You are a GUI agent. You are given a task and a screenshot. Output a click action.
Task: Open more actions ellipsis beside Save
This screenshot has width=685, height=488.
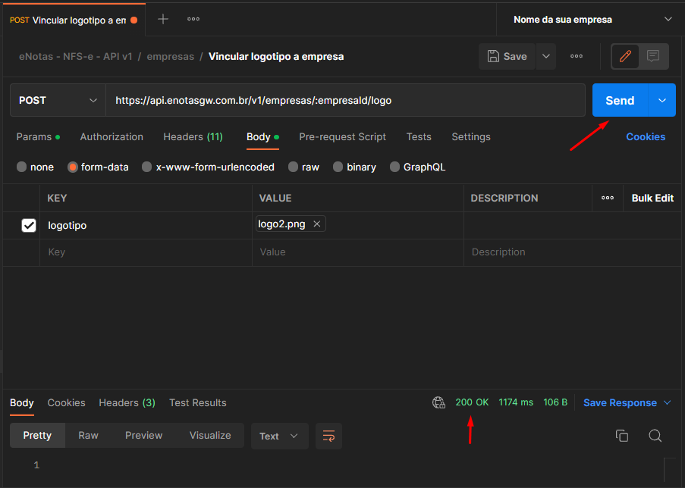point(577,56)
